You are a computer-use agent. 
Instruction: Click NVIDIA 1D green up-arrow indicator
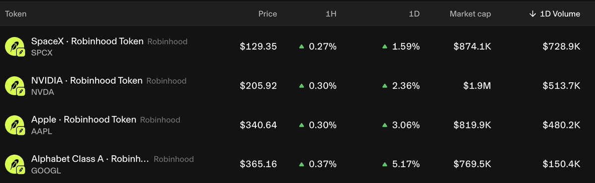pyautogui.click(x=384, y=86)
